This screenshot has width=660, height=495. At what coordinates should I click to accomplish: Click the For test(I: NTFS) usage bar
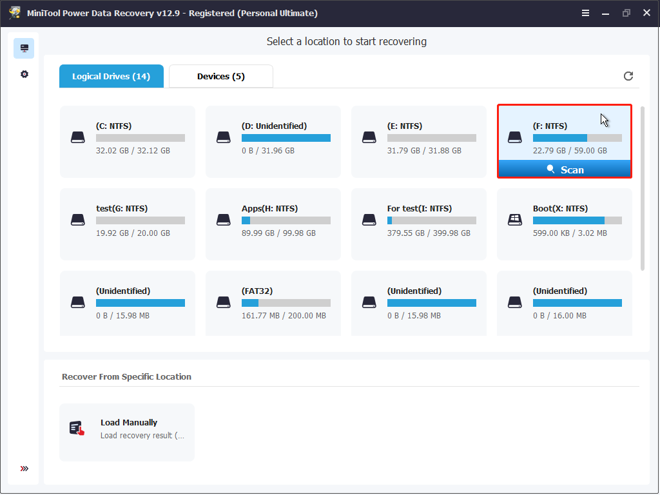pyautogui.click(x=431, y=220)
